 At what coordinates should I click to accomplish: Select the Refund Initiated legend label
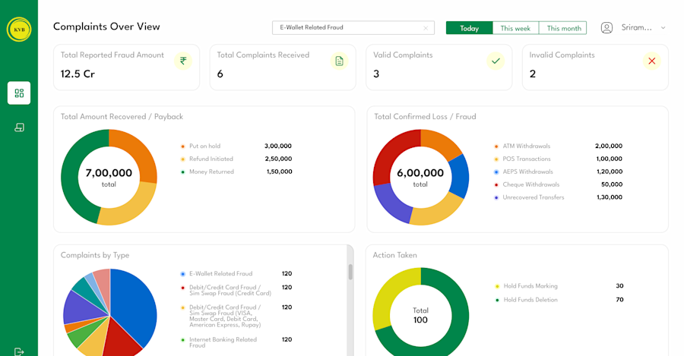pos(211,159)
